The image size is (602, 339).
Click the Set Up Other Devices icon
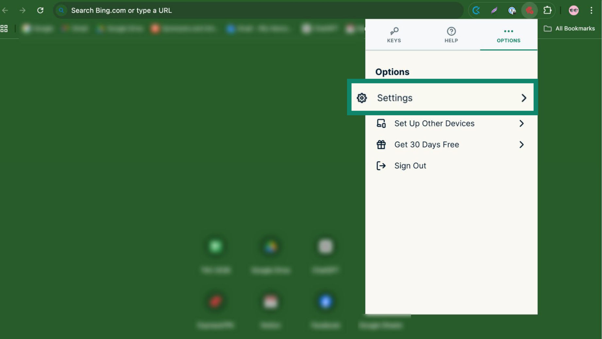[381, 123]
